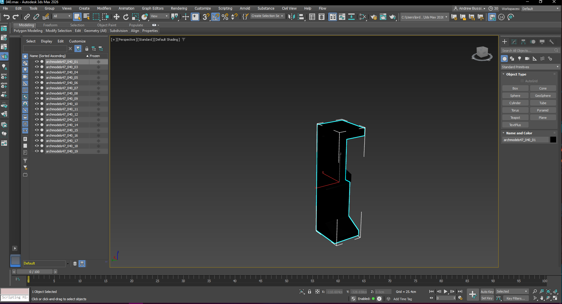Enable the AutoGrid checkbox
Viewport: 562px width, 304px height.
(522, 81)
